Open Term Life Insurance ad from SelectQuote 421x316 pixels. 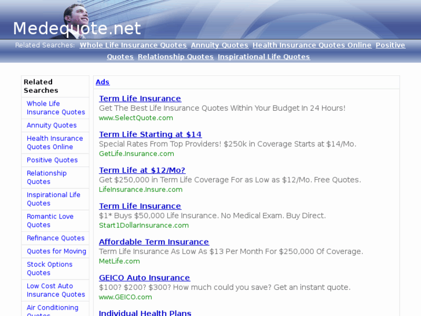(x=140, y=99)
